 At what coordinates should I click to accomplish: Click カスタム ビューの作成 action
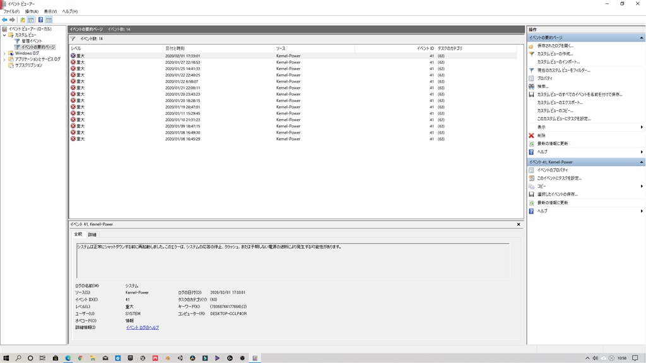555,54
